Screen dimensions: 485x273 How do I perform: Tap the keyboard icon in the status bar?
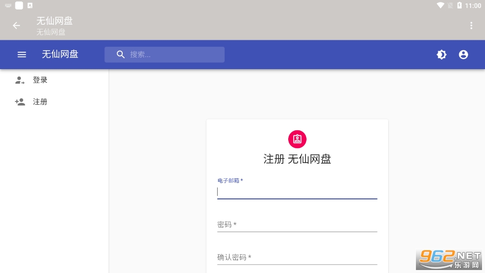[8, 5]
